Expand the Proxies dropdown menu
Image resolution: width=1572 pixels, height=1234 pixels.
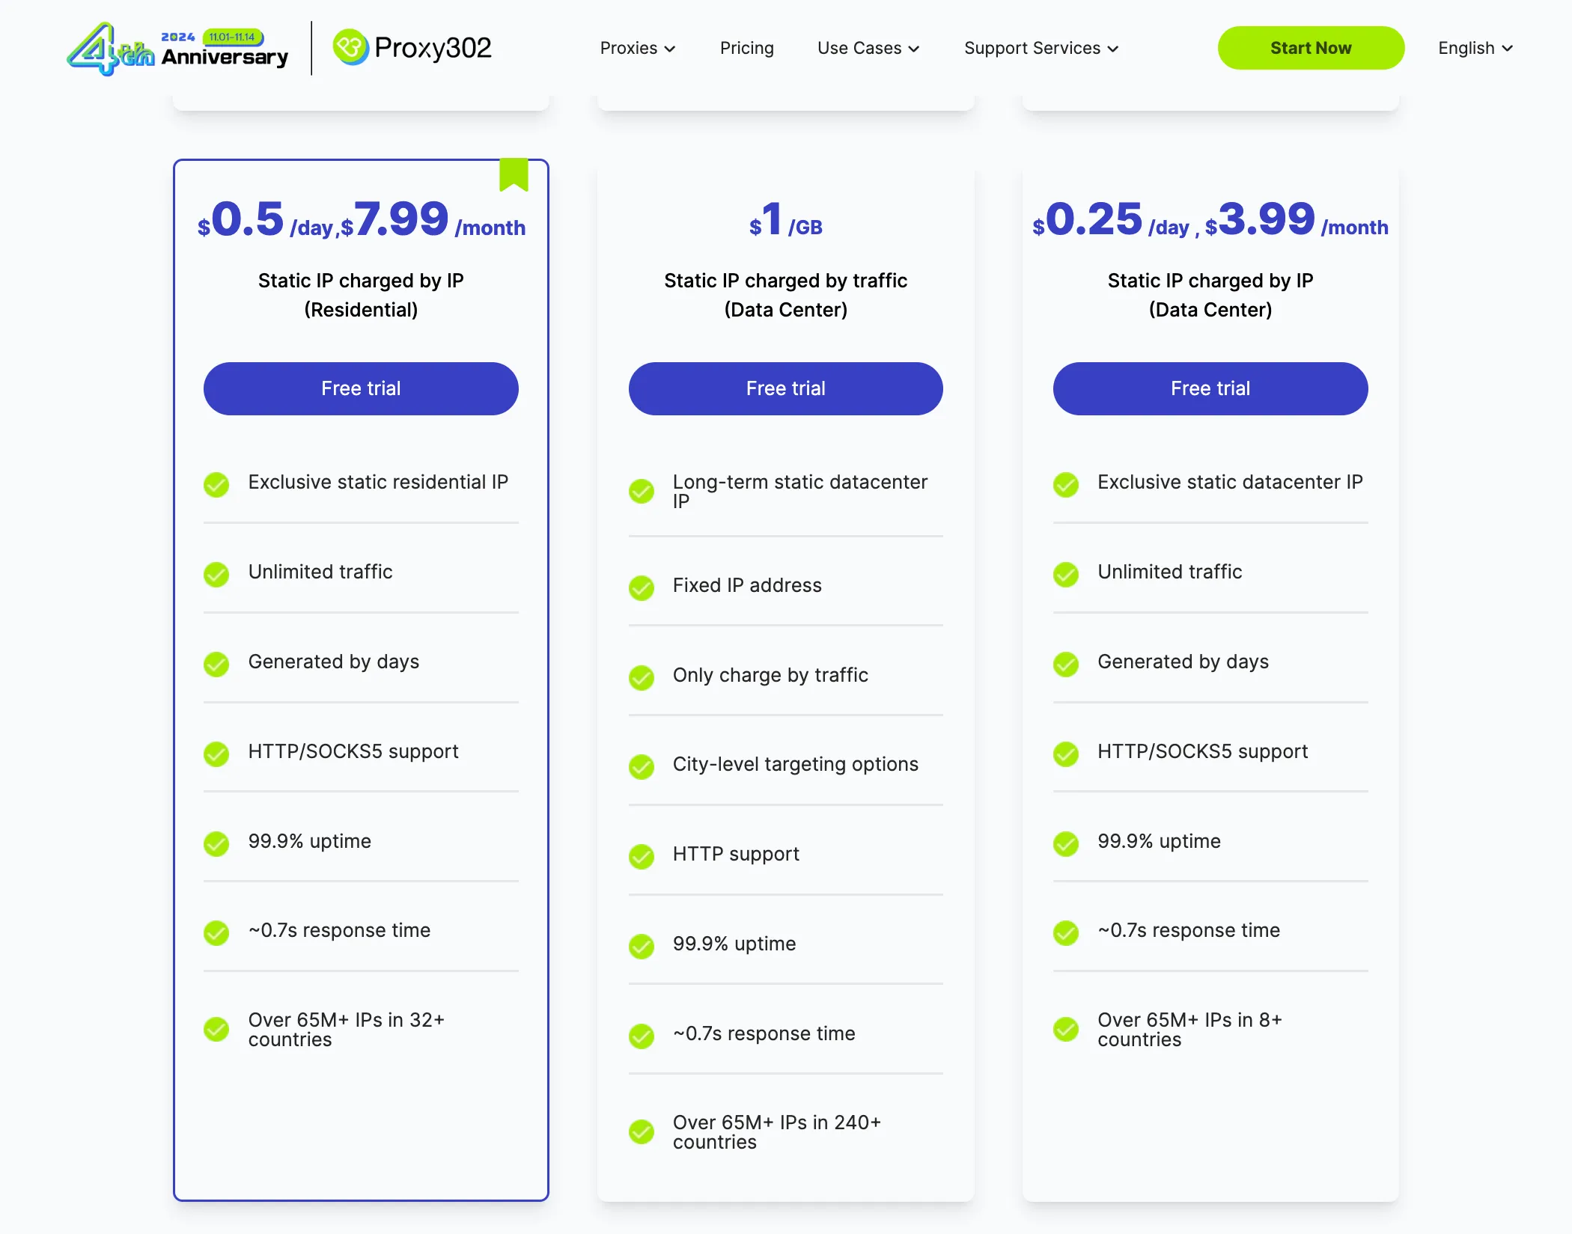(638, 48)
